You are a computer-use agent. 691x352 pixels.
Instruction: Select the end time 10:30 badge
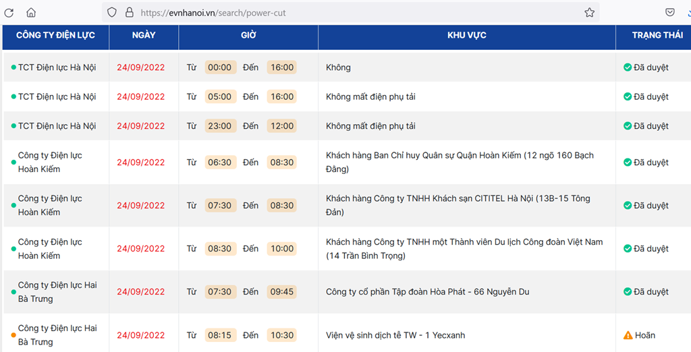click(x=282, y=335)
